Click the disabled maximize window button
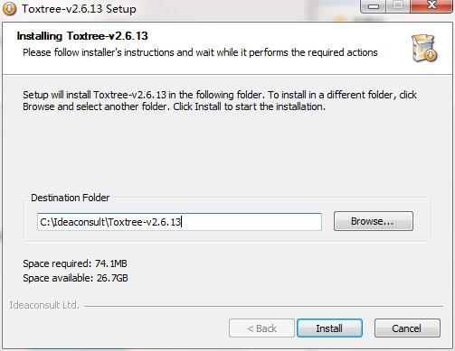The image size is (455, 351). (x=398, y=5)
